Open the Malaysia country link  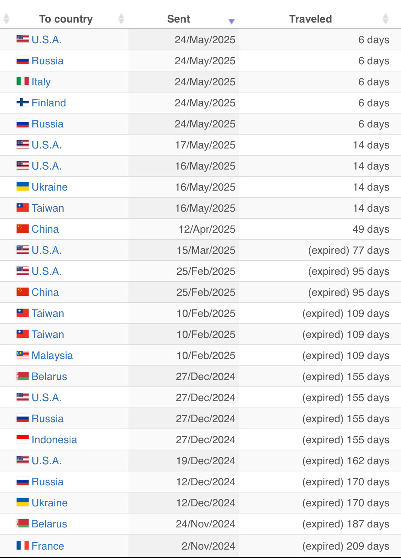[52, 355]
